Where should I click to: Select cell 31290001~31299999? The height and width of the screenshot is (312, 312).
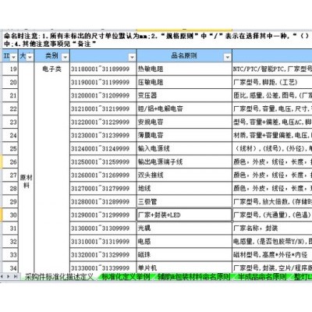[103, 214]
